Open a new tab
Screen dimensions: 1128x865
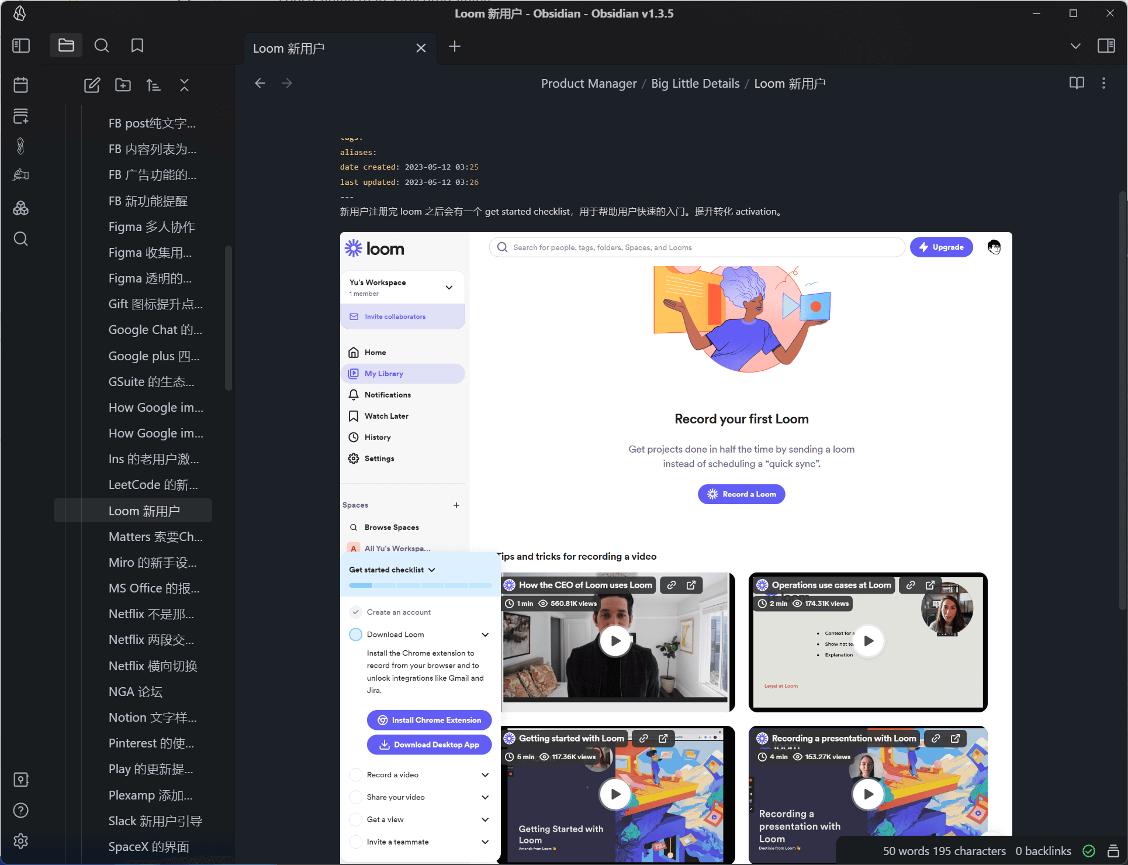pyautogui.click(x=455, y=46)
